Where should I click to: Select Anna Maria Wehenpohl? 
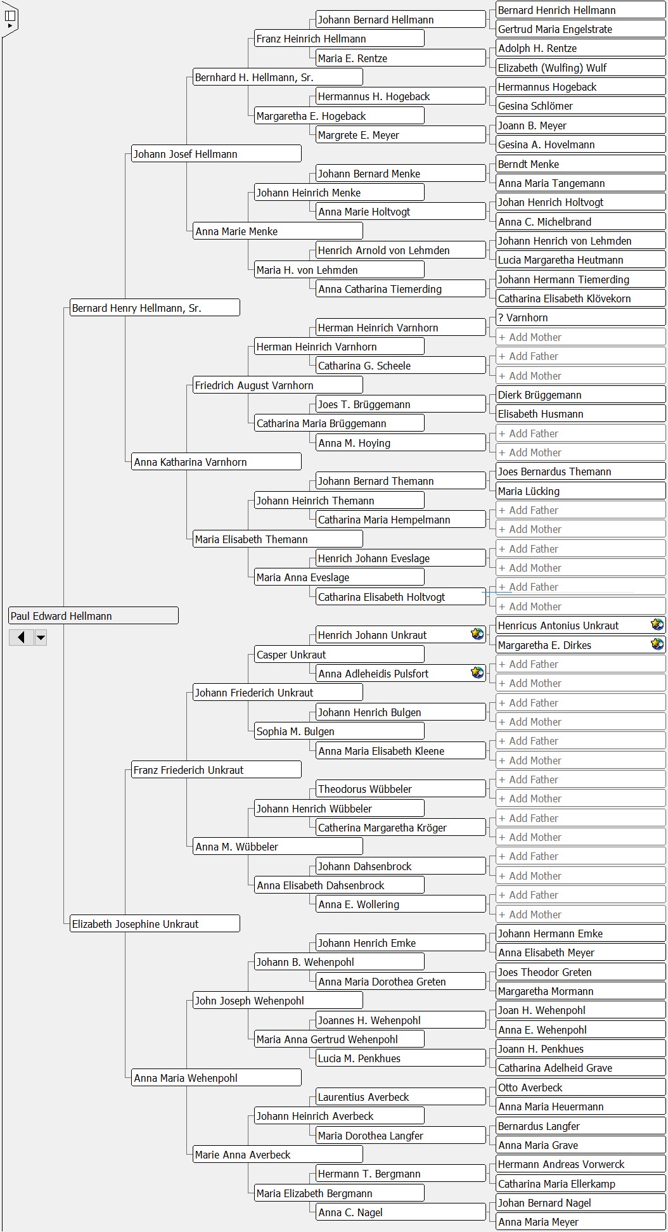pyautogui.click(x=216, y=1077)
